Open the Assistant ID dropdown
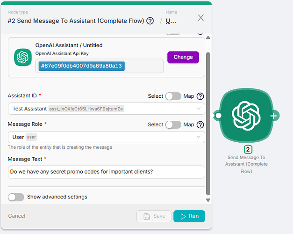The image size is (293, 234). 106,109
